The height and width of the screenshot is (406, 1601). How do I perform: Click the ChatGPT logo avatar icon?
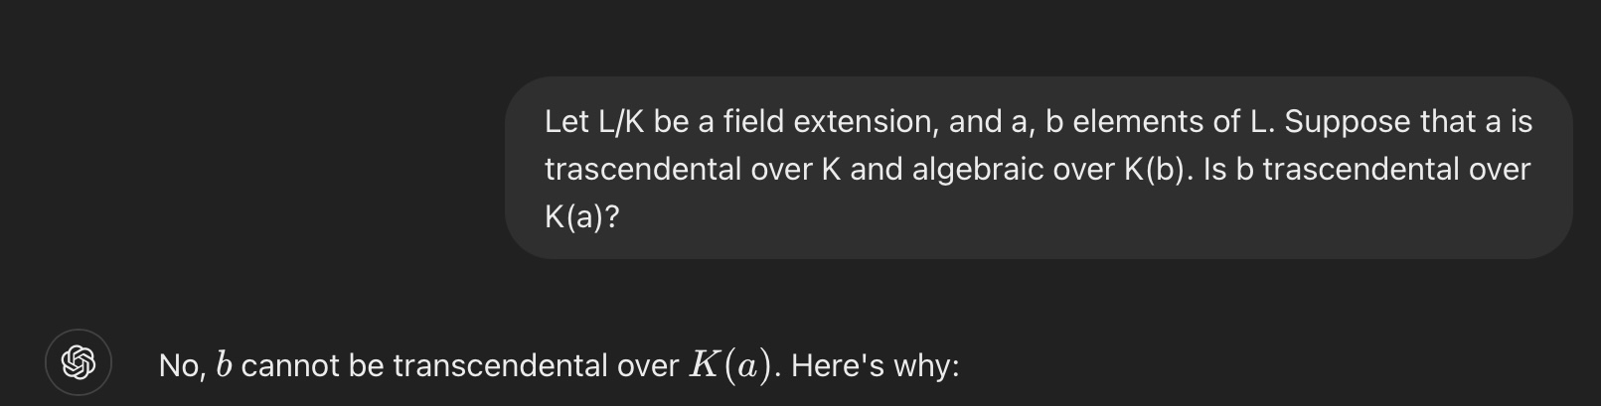pyautogui.click(x=79, y=362)
